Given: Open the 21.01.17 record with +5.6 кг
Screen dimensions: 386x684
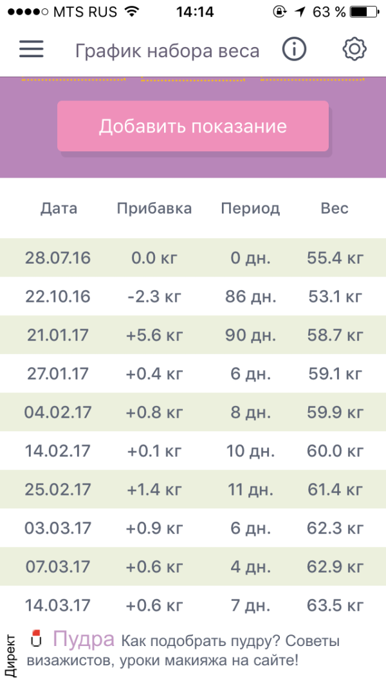Looking at the screenshot, I should coord(193,335).
